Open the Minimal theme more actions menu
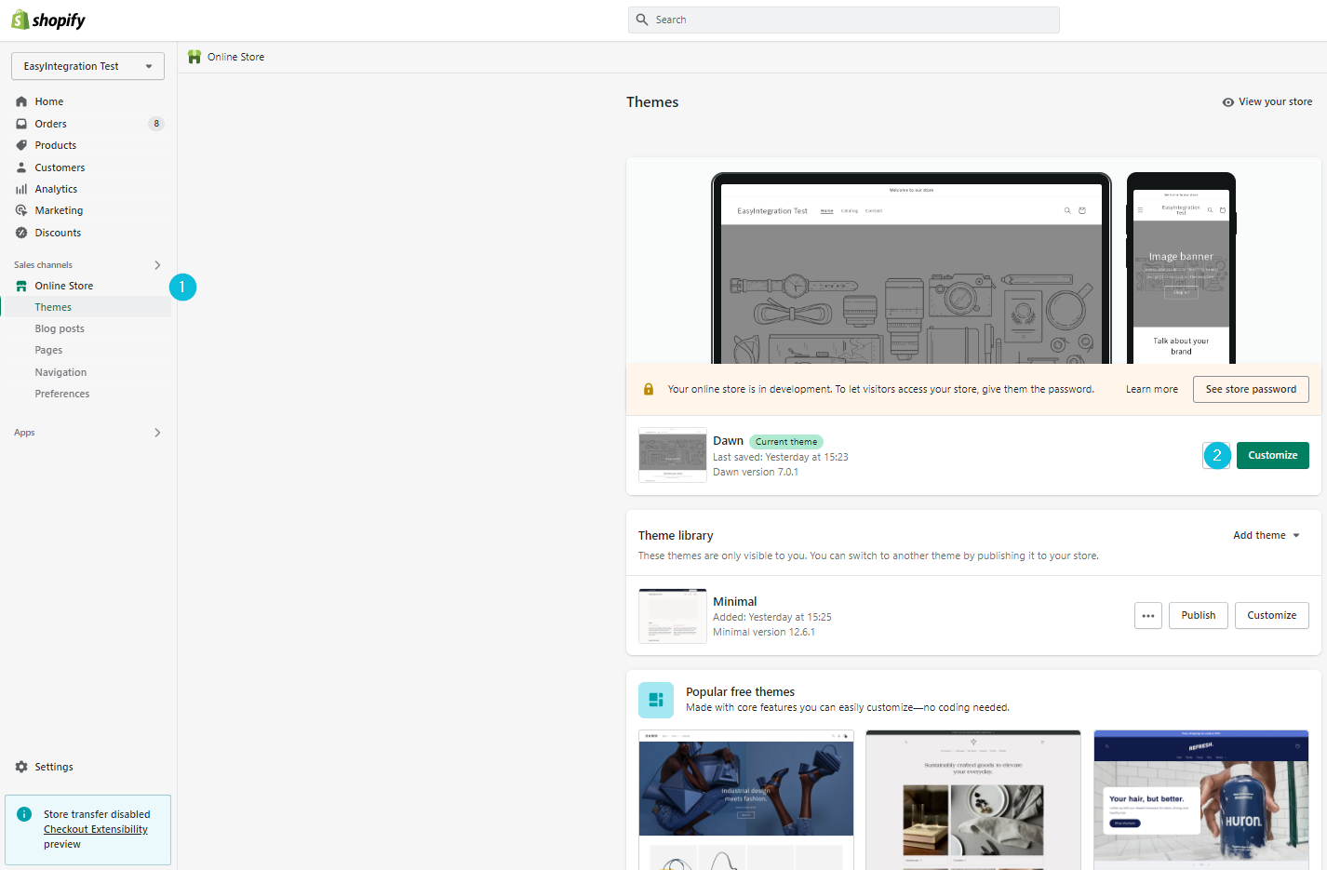 pos(1148,616)
